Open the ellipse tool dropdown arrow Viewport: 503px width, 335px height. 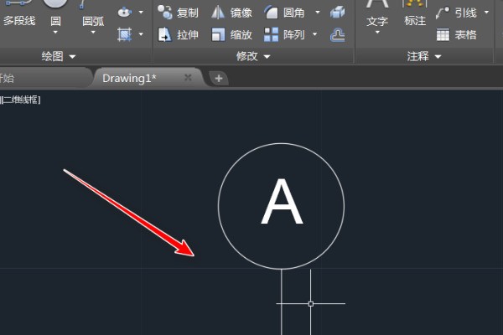[141, 13]
